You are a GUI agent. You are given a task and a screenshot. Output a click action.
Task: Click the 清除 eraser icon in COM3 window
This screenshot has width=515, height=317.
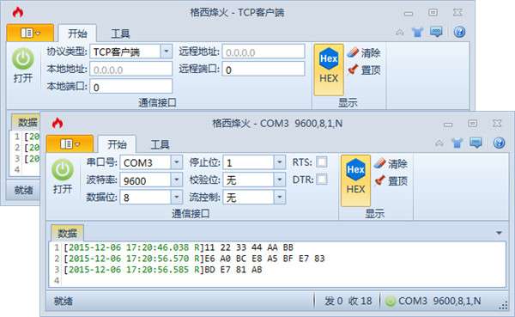[x=379, y=163]
